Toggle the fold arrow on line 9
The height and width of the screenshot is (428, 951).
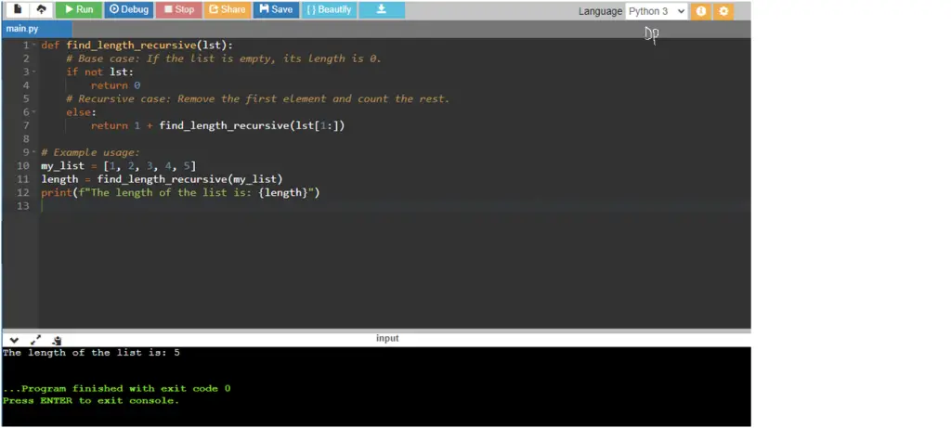34,152
